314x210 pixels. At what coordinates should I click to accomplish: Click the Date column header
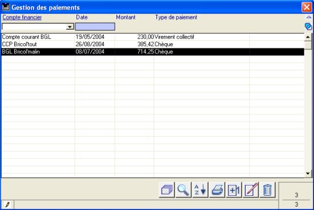coord(82,17)
